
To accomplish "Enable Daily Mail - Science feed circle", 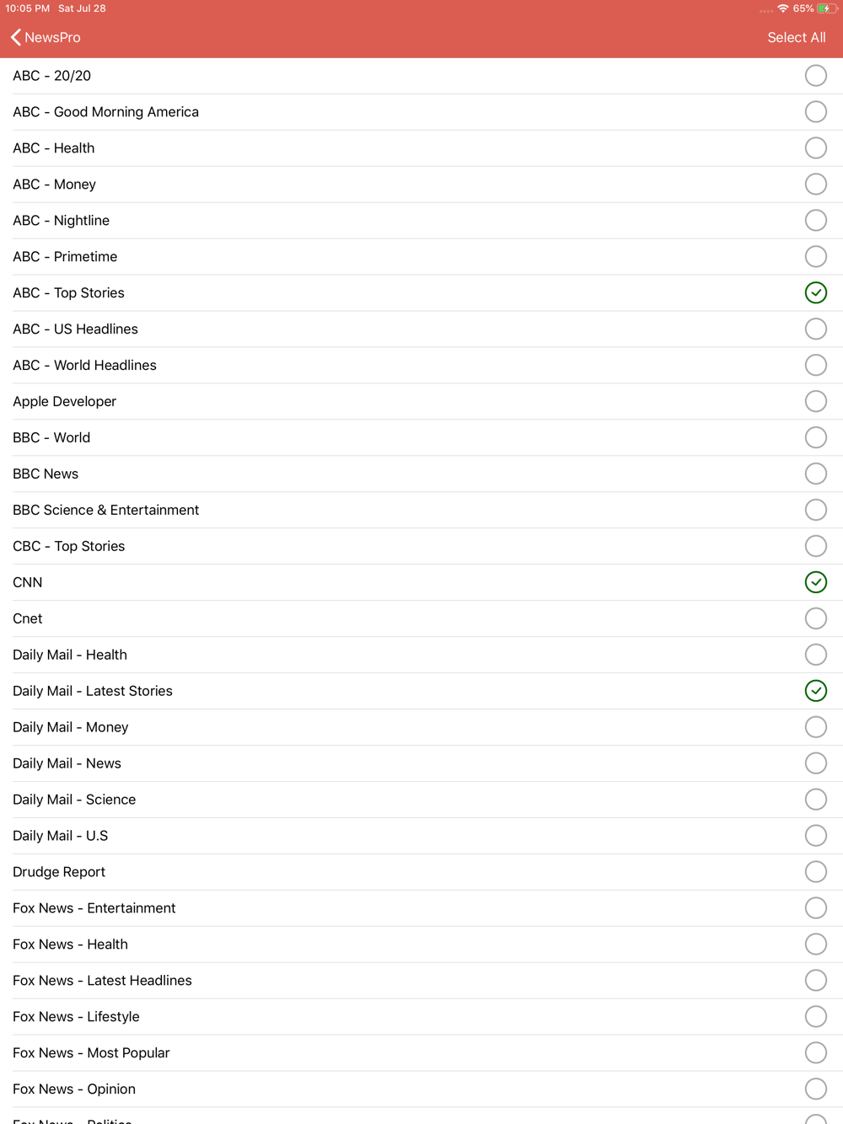I will 815,800.
